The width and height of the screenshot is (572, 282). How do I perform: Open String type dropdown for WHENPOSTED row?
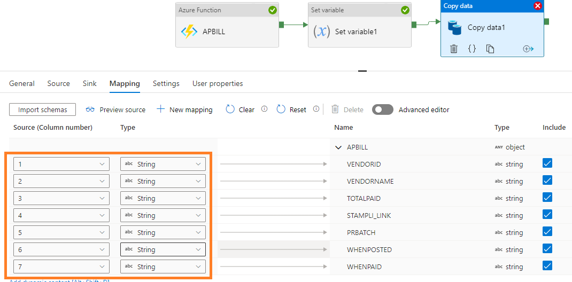(163, 249)
